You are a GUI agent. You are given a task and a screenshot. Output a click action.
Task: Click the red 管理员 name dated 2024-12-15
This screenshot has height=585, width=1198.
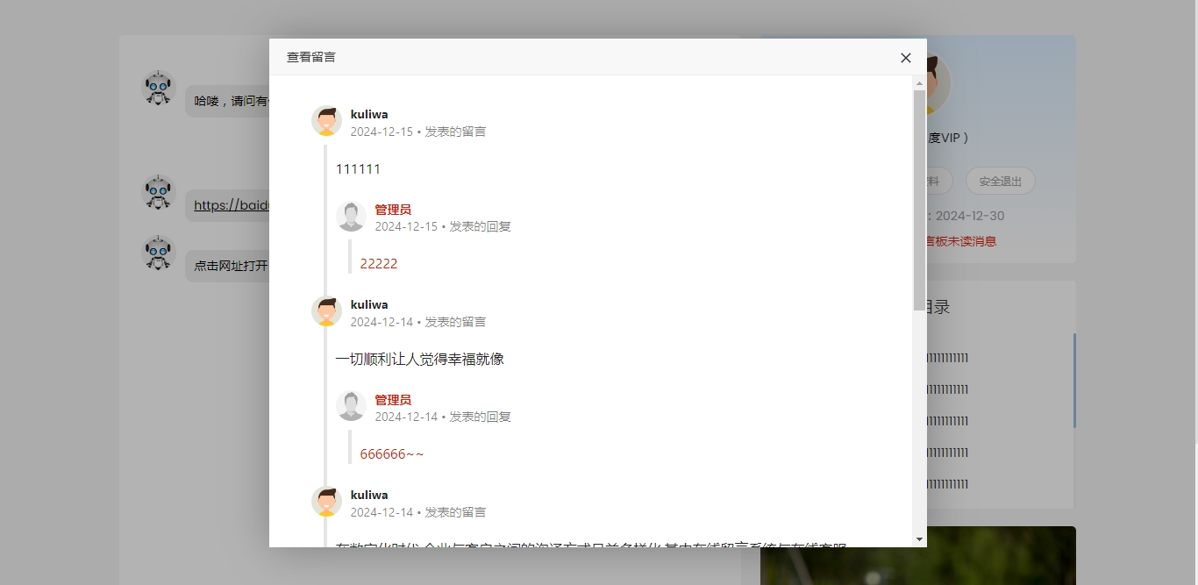click(393, 210)
